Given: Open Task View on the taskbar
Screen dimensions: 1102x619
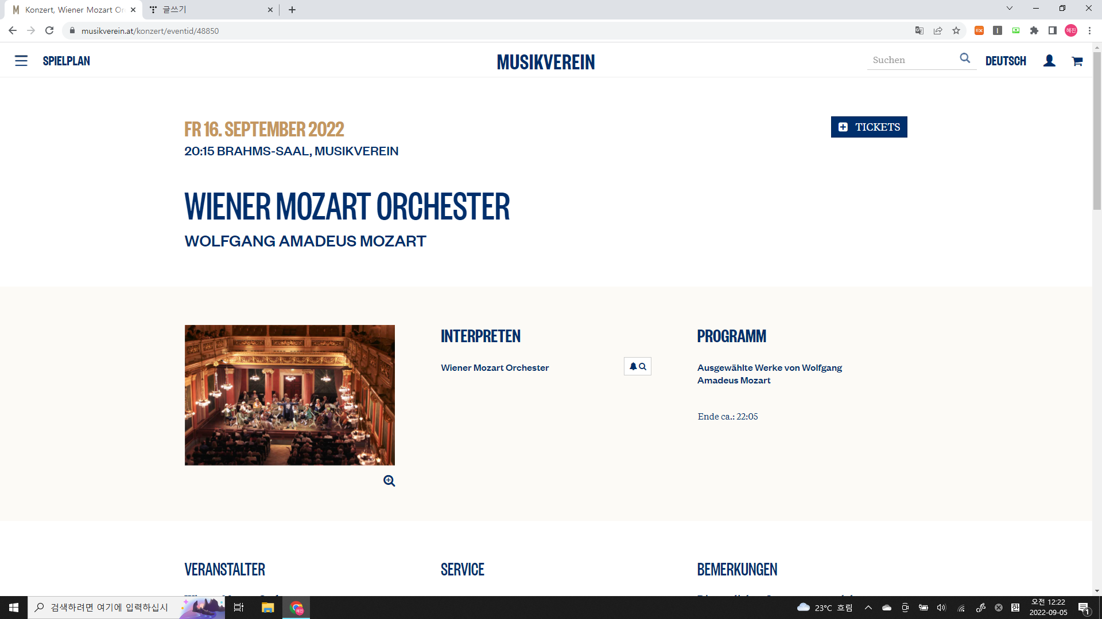Looking at the screenshot, I should 239,608.
